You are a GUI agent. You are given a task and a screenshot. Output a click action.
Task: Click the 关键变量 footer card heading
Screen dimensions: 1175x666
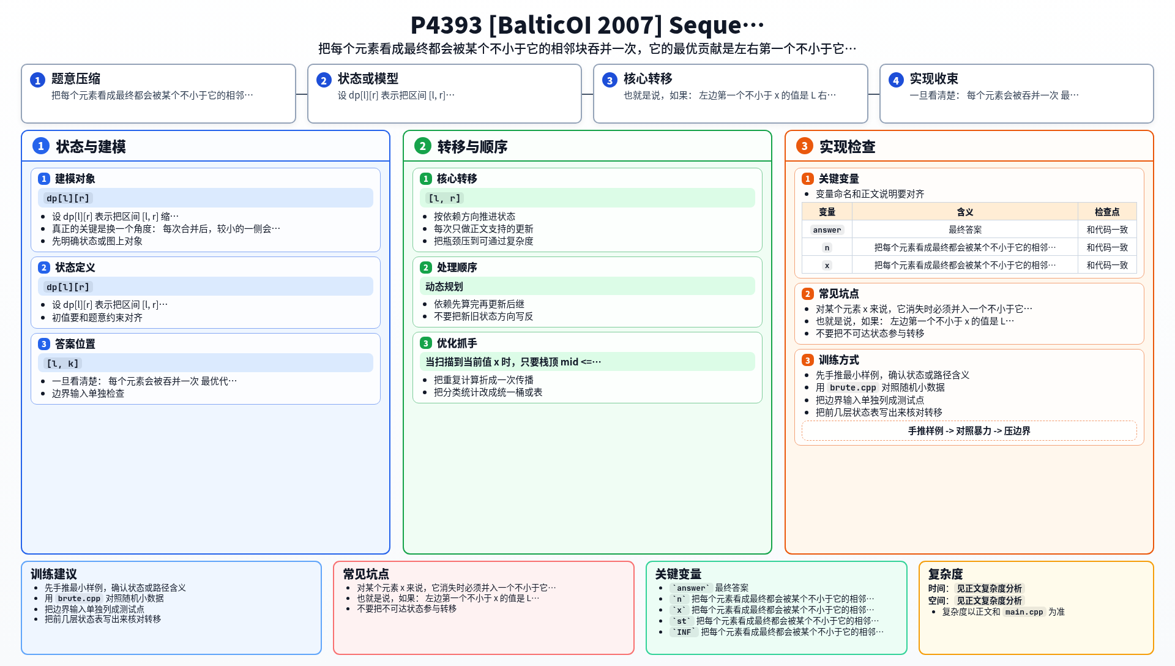[678, 574]
